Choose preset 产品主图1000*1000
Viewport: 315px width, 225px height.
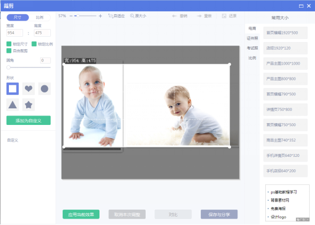pyautogui.click(x=285, y=63)
